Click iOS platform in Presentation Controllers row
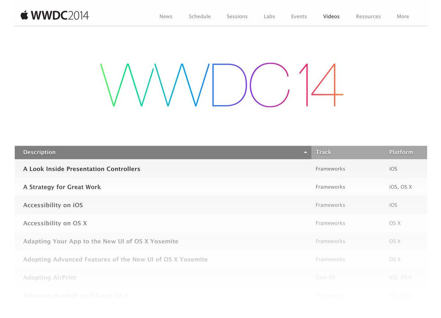The height and width of the screenshot is (318, 441). [x=393, y=169]
